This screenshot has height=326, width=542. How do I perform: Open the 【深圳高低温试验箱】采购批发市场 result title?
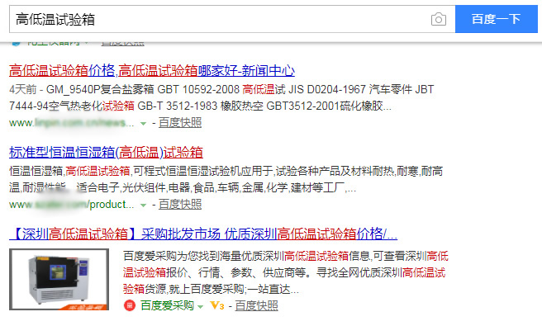[203, 234]
